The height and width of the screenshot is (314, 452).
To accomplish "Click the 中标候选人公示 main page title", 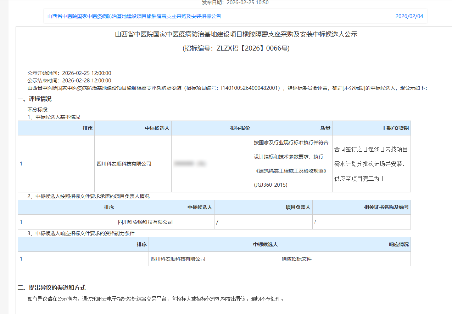I will (236, 34).
